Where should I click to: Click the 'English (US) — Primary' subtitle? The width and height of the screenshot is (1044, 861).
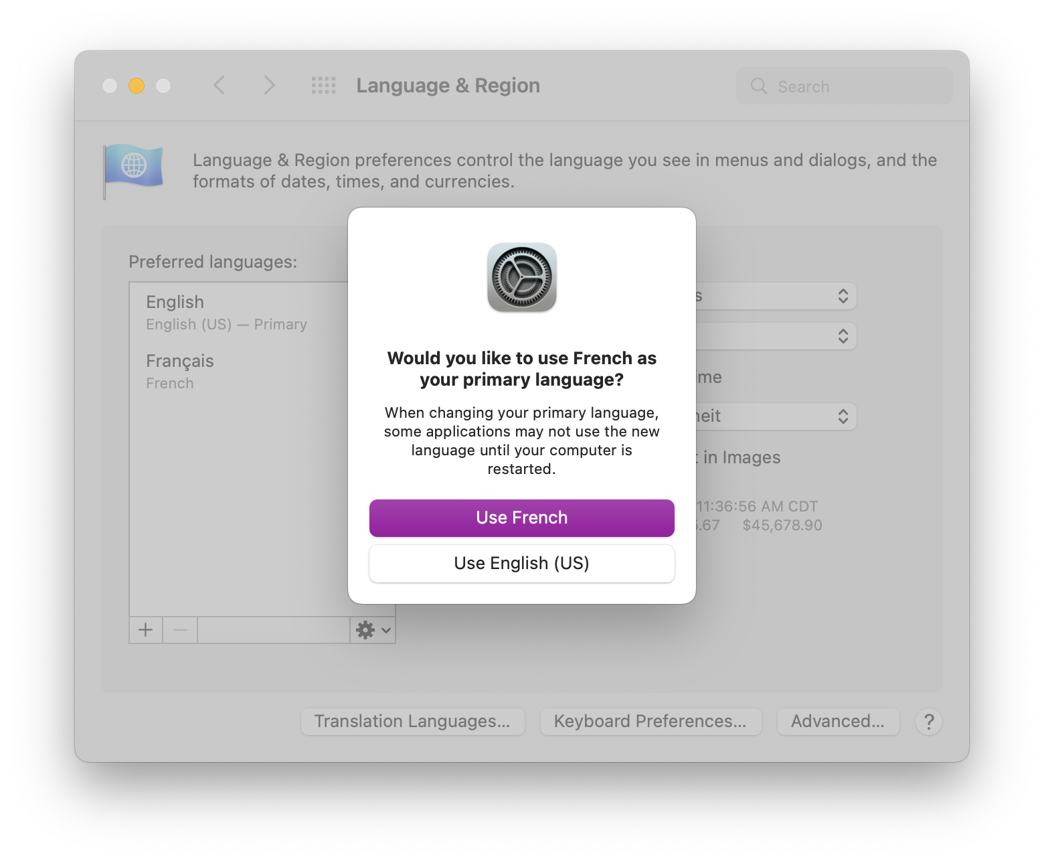tap(226, 324)
